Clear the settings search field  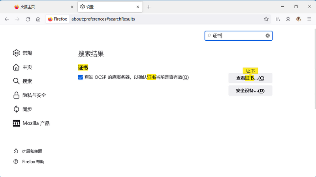tap(267, 36)
